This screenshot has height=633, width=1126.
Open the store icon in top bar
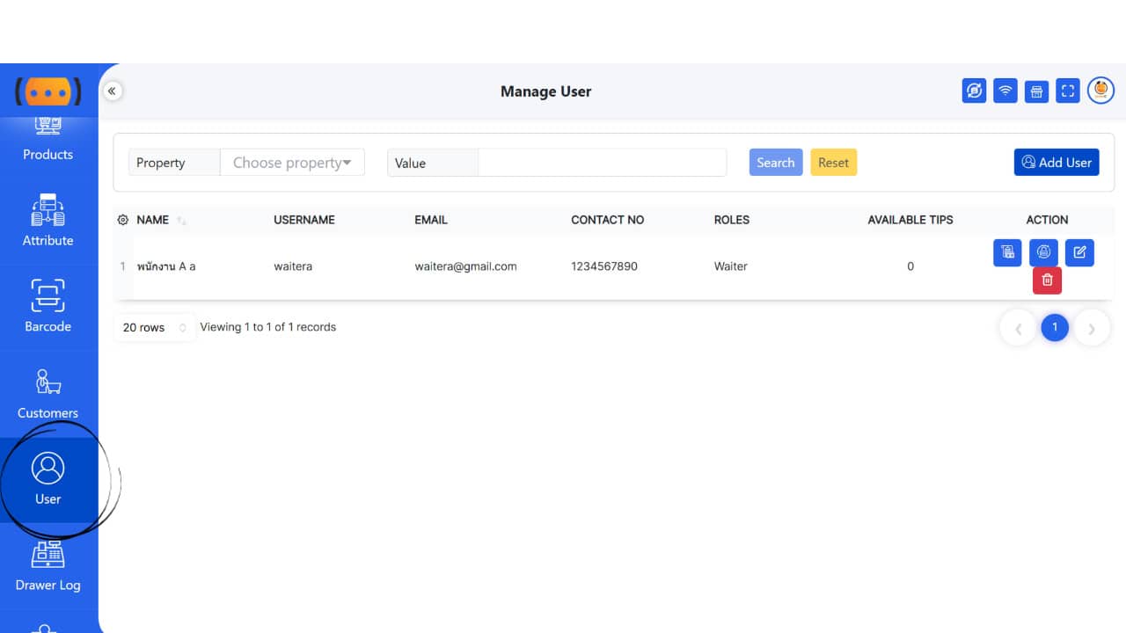click(1036, 91)
